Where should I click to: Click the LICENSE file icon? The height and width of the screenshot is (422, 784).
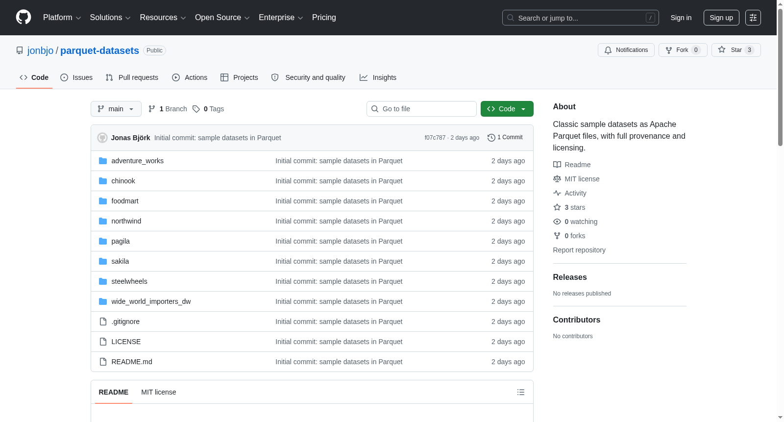click(103, 342)
